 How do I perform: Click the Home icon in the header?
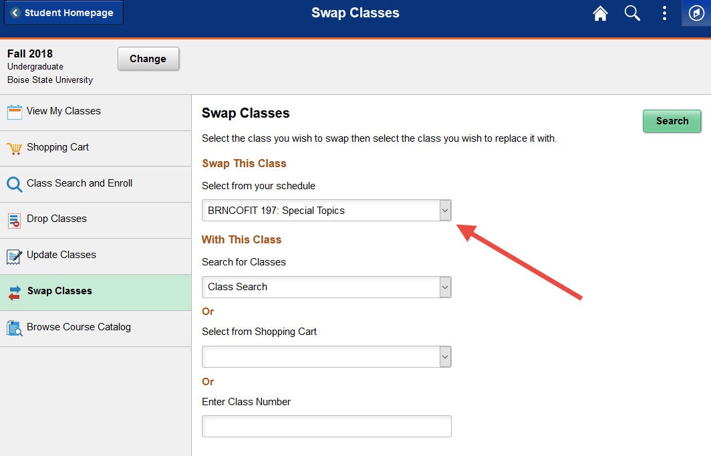point(600,13)
